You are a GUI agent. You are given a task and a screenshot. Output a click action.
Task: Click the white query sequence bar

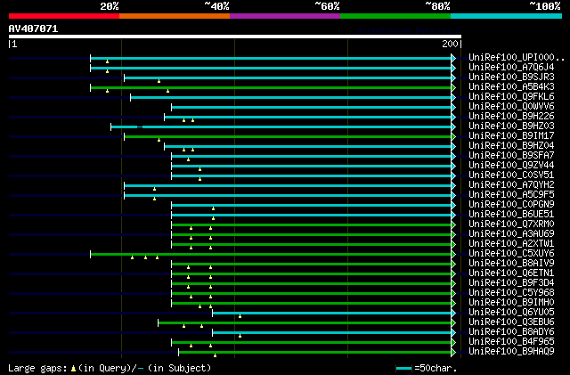coord(235,37)
